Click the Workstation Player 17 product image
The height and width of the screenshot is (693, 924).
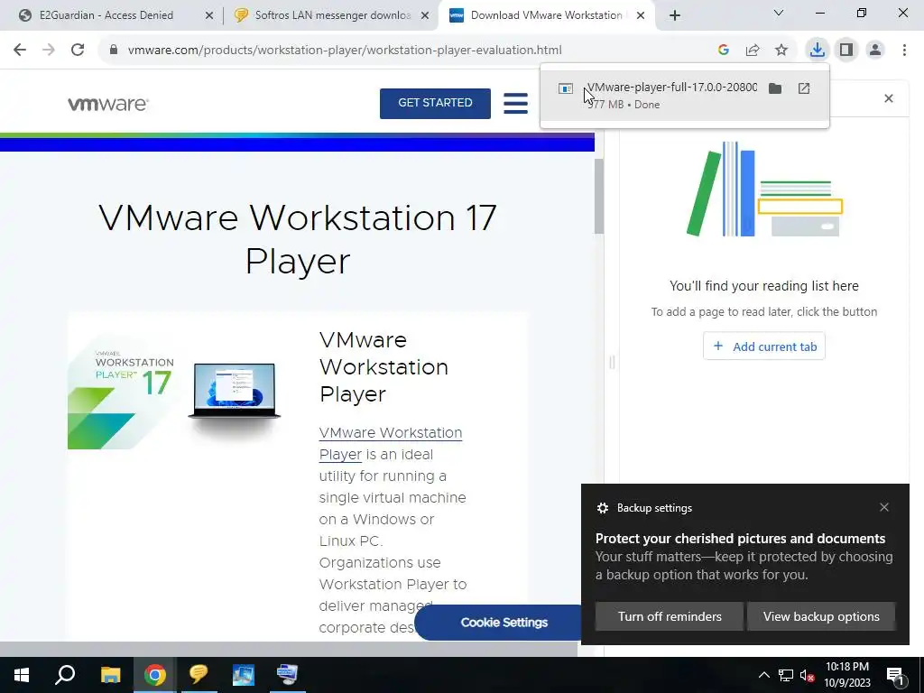[x=176, y=392]
